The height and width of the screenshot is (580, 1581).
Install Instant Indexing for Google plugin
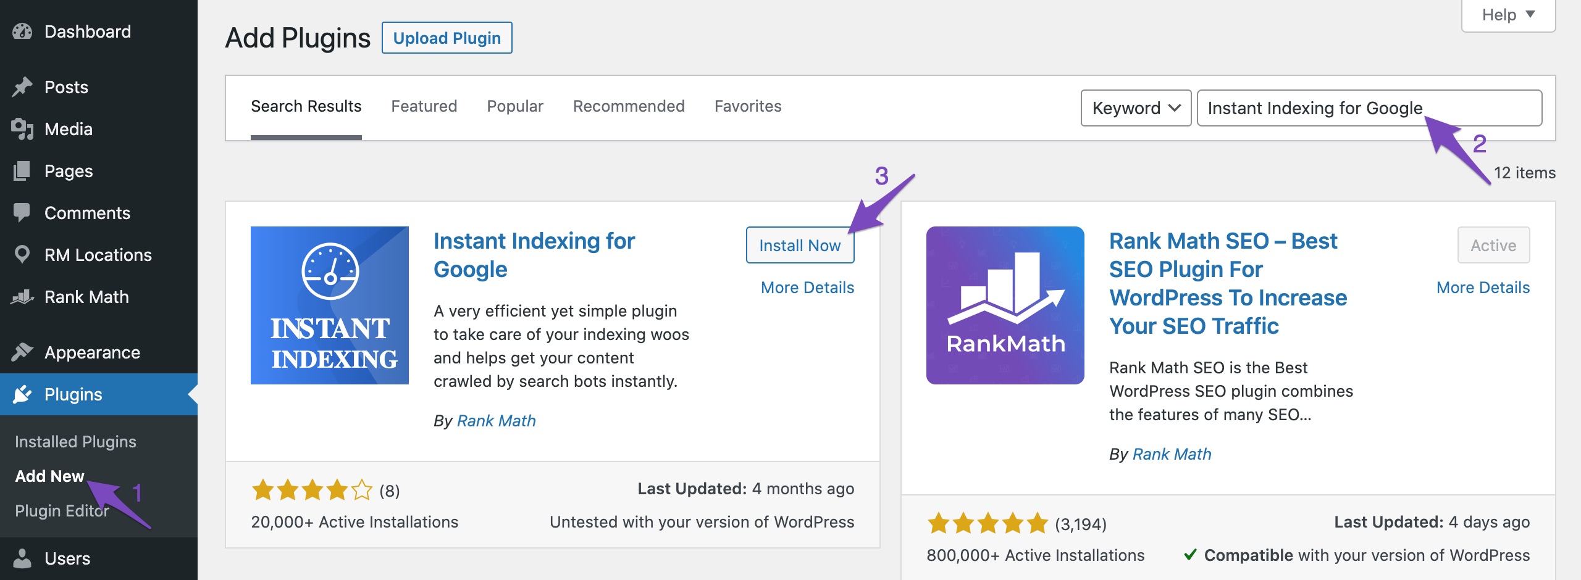click(799, 246)
